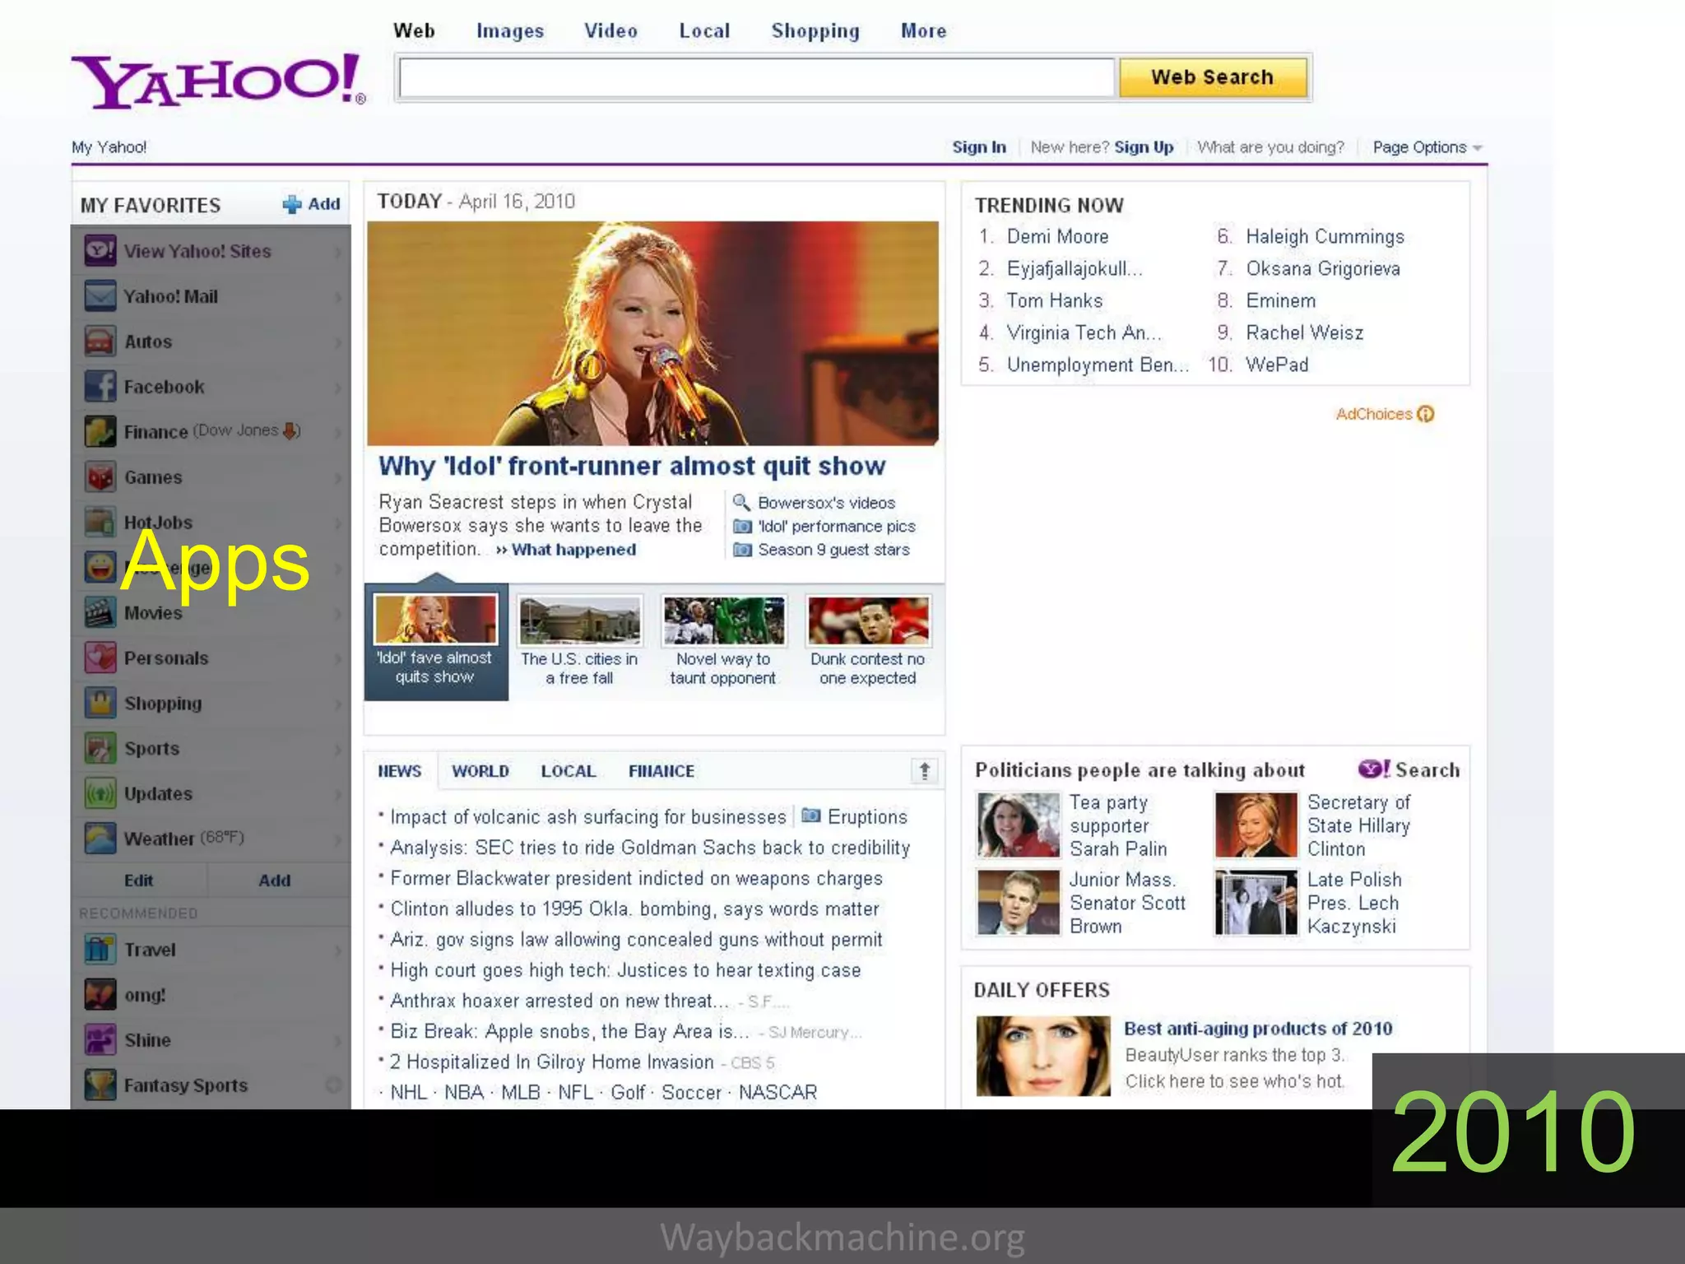Click the plus Add icon in My Favorites header
This screenshot has height=1264, width=1685.
click(292, 204)
